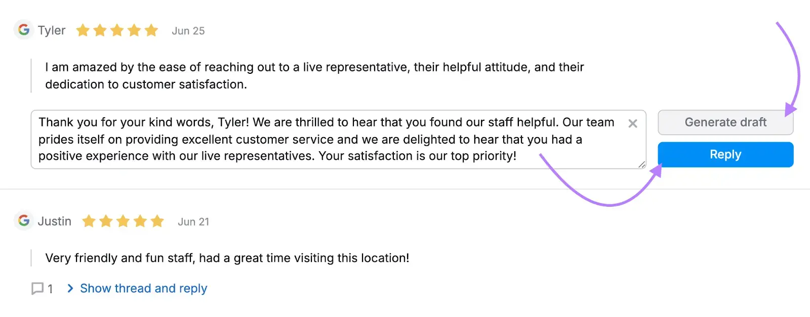
Task: Click the reply count number 1
Action: [x=50, y=288]
